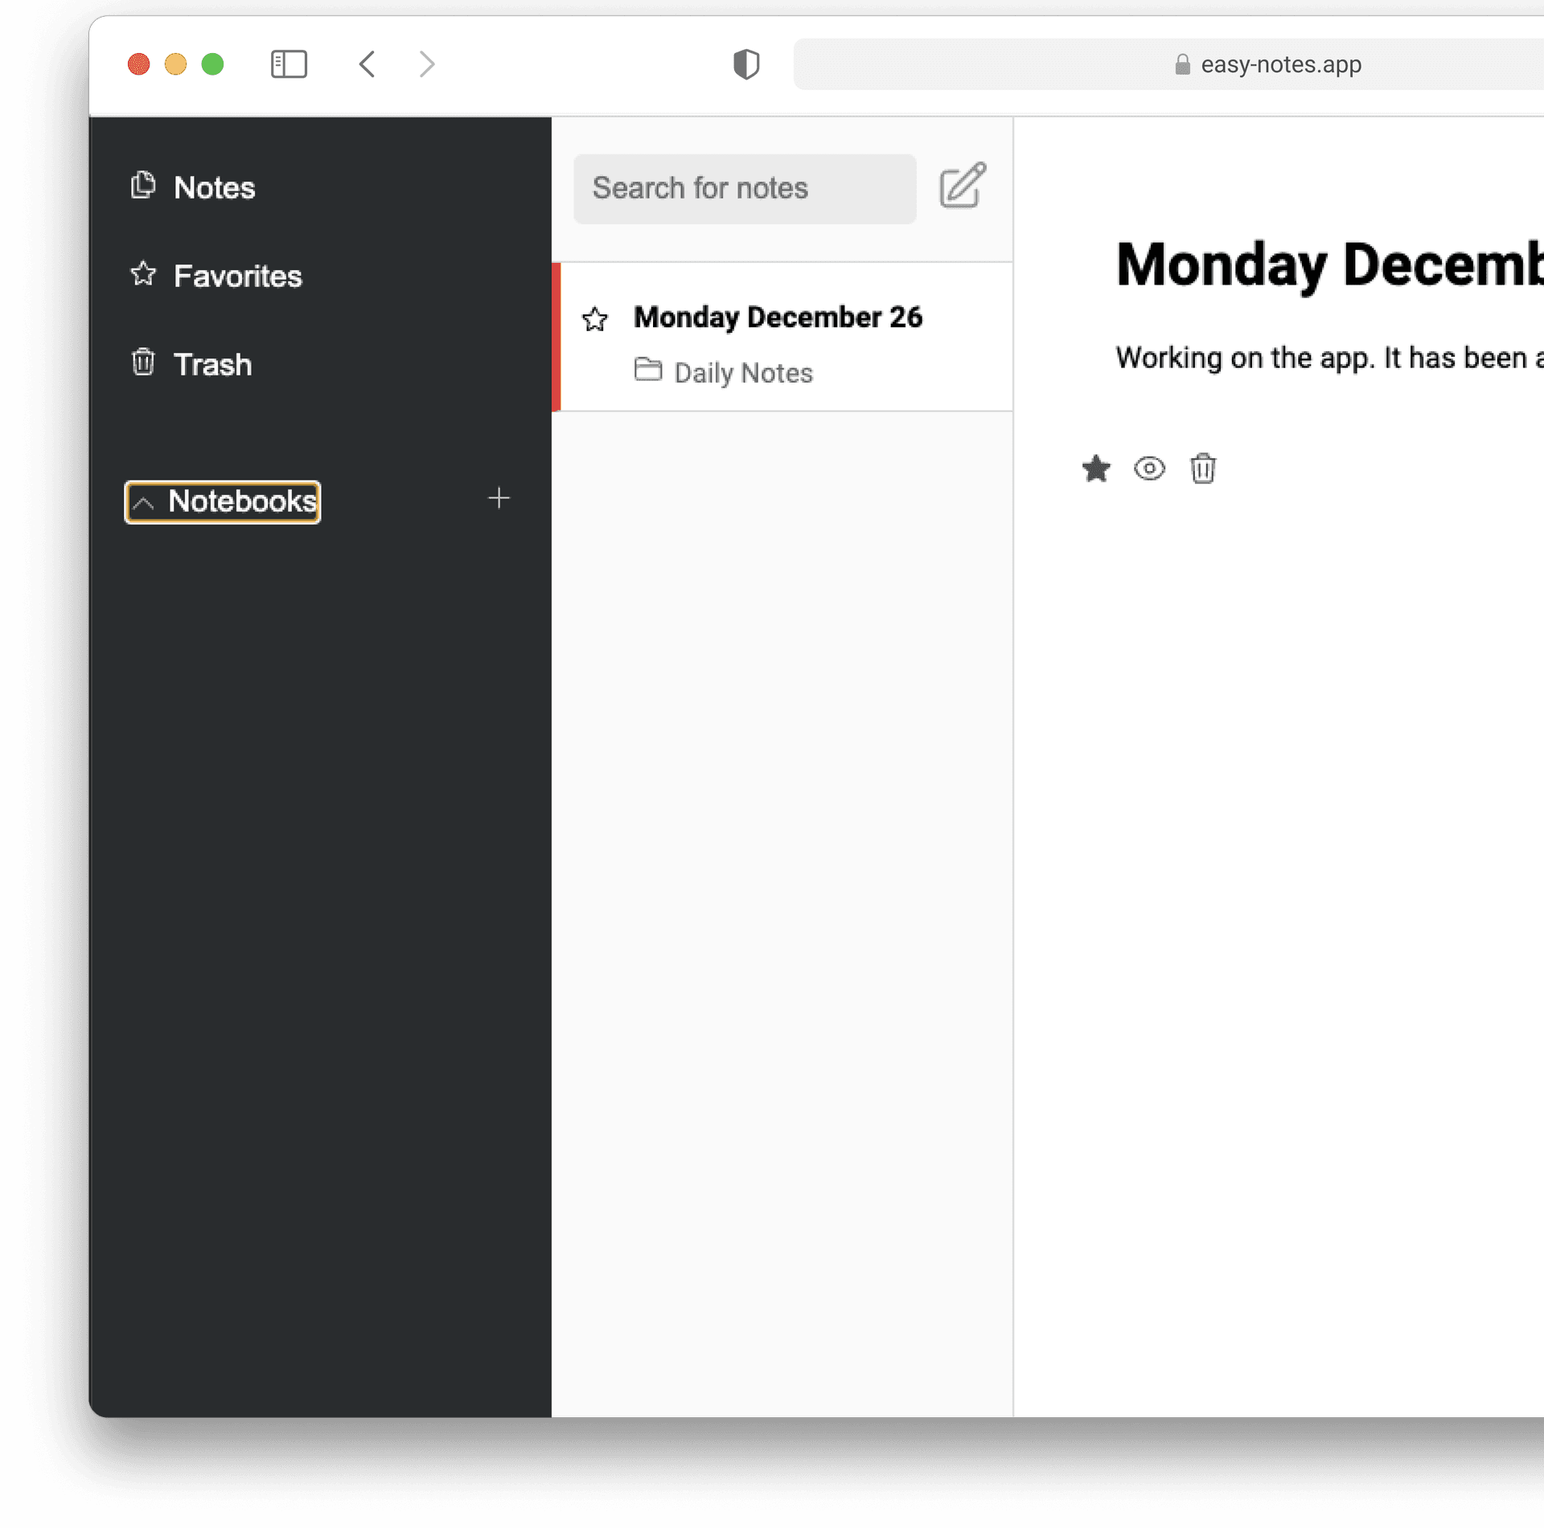Click the add notebook plus icon

pyautogui.click(x=499, y=499)
